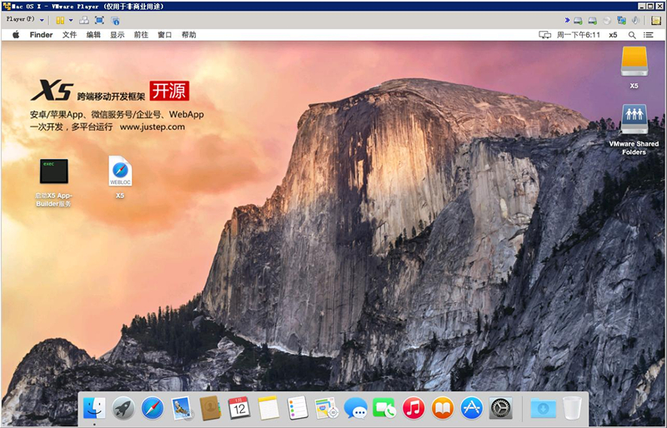Open the Apple menu

[x=16, y=35]
